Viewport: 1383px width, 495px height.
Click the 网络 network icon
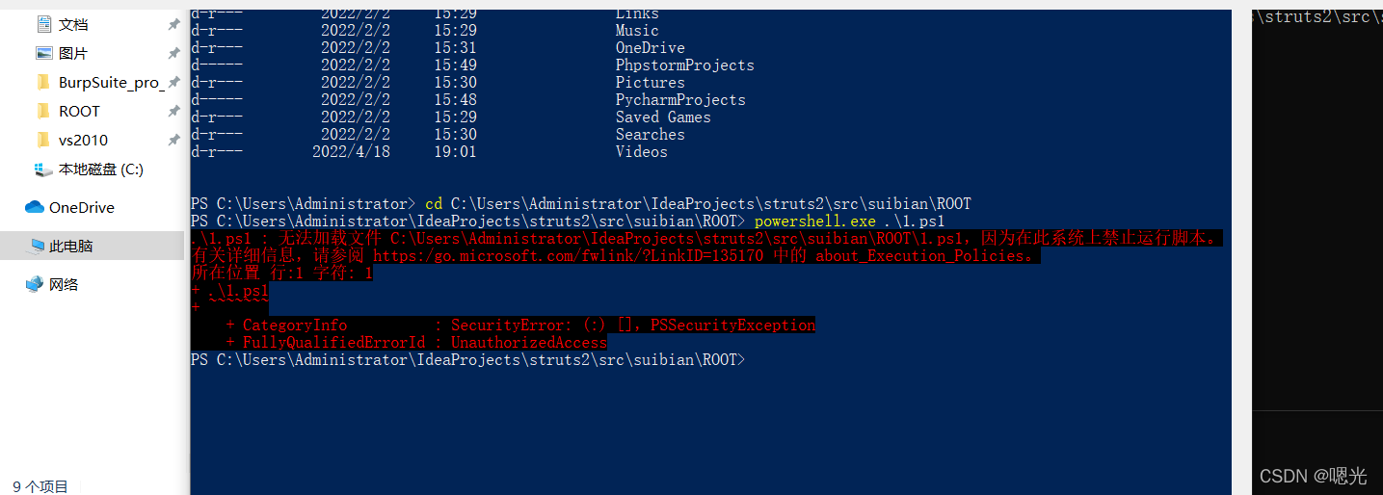(x=35, y=284)
